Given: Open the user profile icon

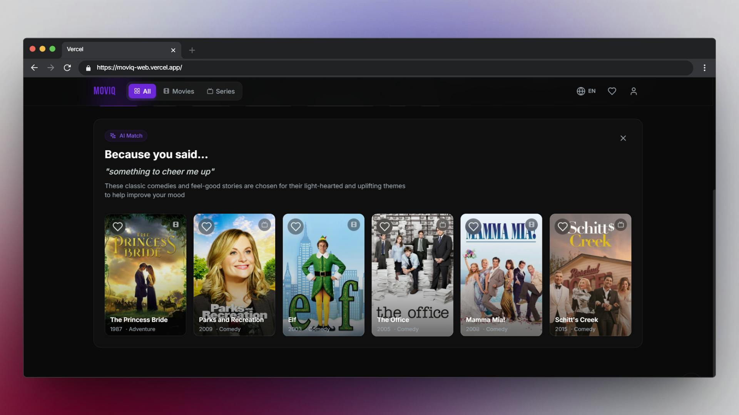Looking at the screenshot, I should (x=634, y=91).
